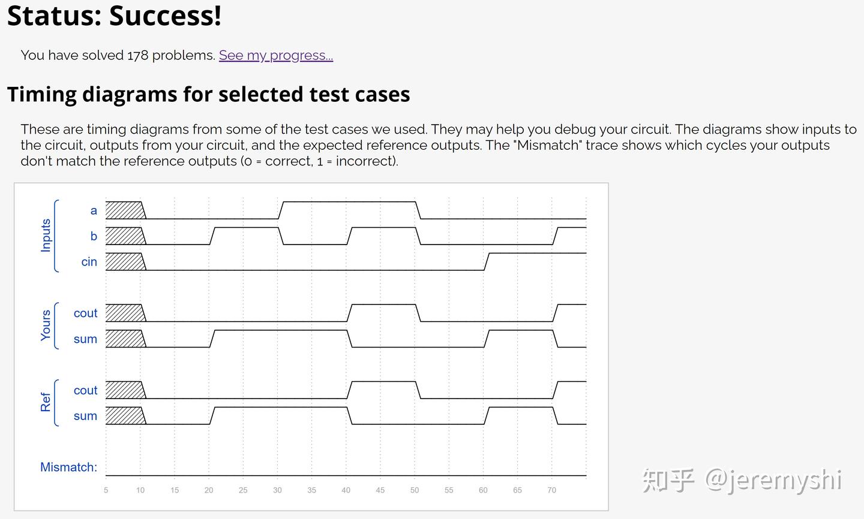Viewport: 864px width, 519px height.
Task: Select the input signal label 'a'
Action: (94, 210)
